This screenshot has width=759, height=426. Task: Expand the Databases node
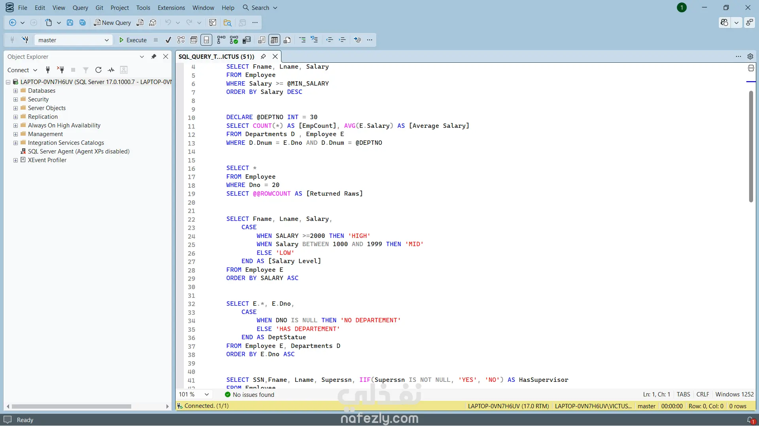(15, 91)
